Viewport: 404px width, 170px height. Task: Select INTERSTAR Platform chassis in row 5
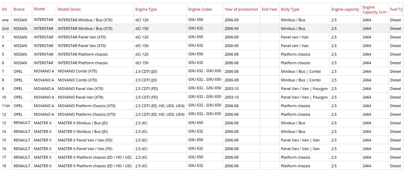tap(83, 54)
